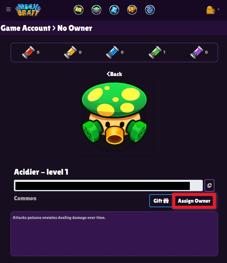Select the purple battery capsule
Viewport: 227px width, 263px height.
[197, 52]
